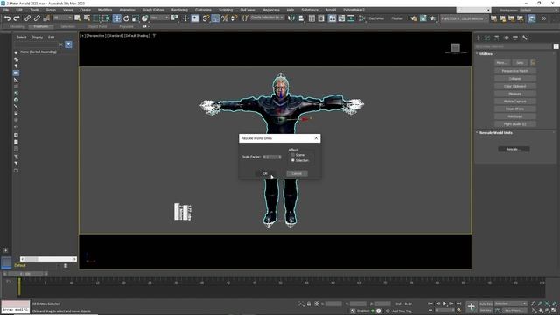Choose the Selection radio option
Viewport: 560px width, 315px height.
pos(293,160)
